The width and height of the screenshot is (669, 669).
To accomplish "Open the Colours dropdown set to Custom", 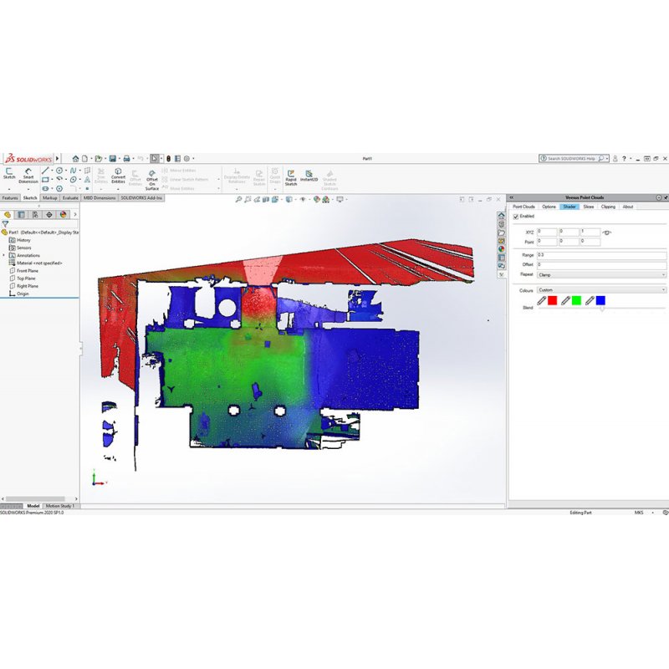I will click(601, 289).
